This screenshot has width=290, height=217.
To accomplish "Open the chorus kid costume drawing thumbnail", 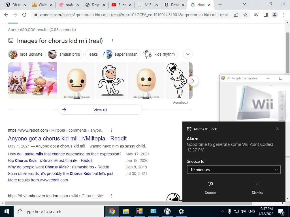I will click(112, 81).
